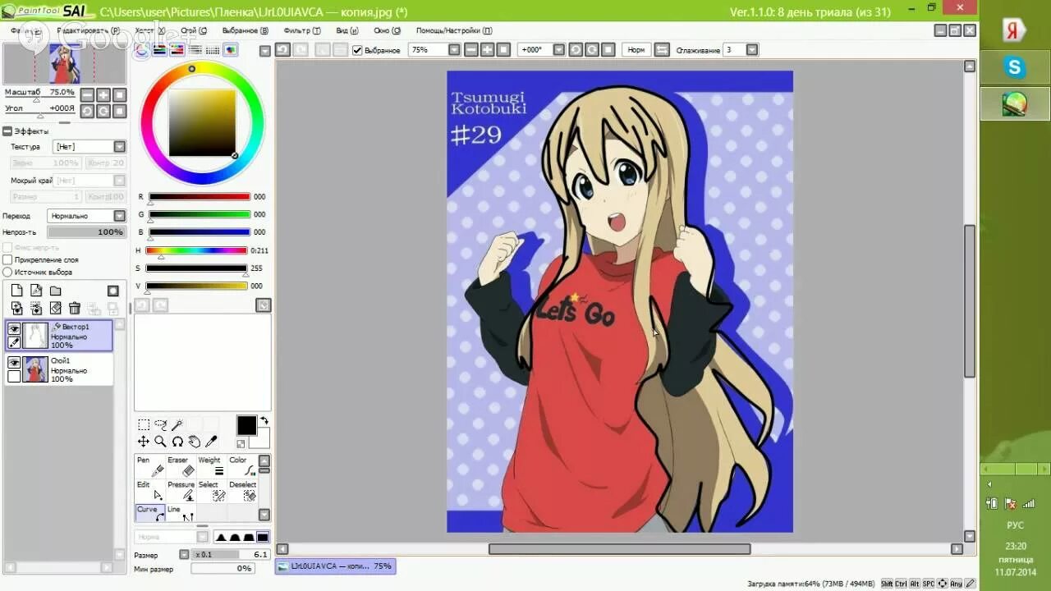The width and height of the screenshot is (1051, 591).
Task: Merge layer down using transfer-down icon
Action: (16, 309)
